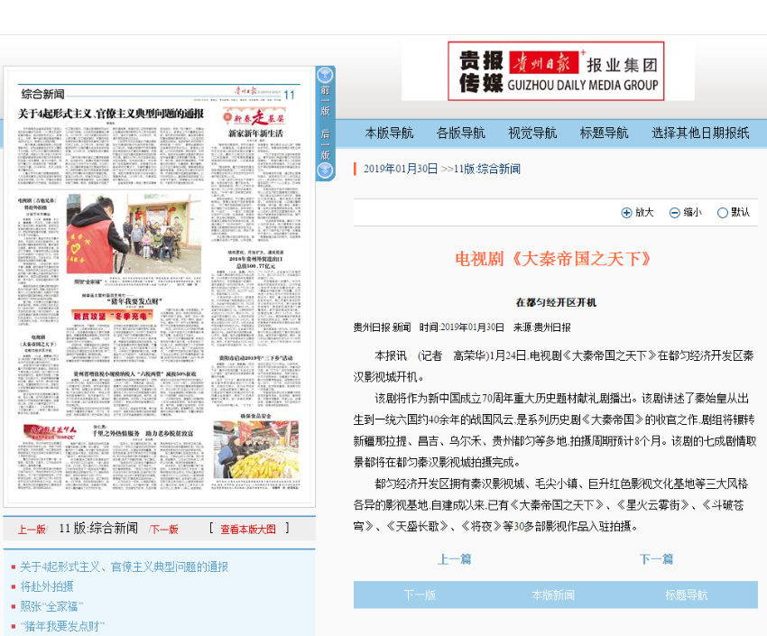Select 选择其他日期报纸 menu item
This screenshot has height=636, width=767.
click(700, 133)
